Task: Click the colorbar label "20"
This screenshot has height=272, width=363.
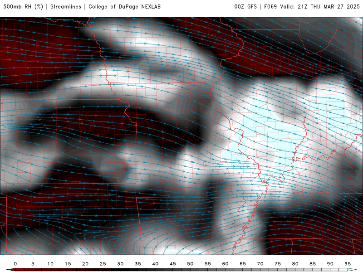Action: pyautogui.click(x=85, y=264)
